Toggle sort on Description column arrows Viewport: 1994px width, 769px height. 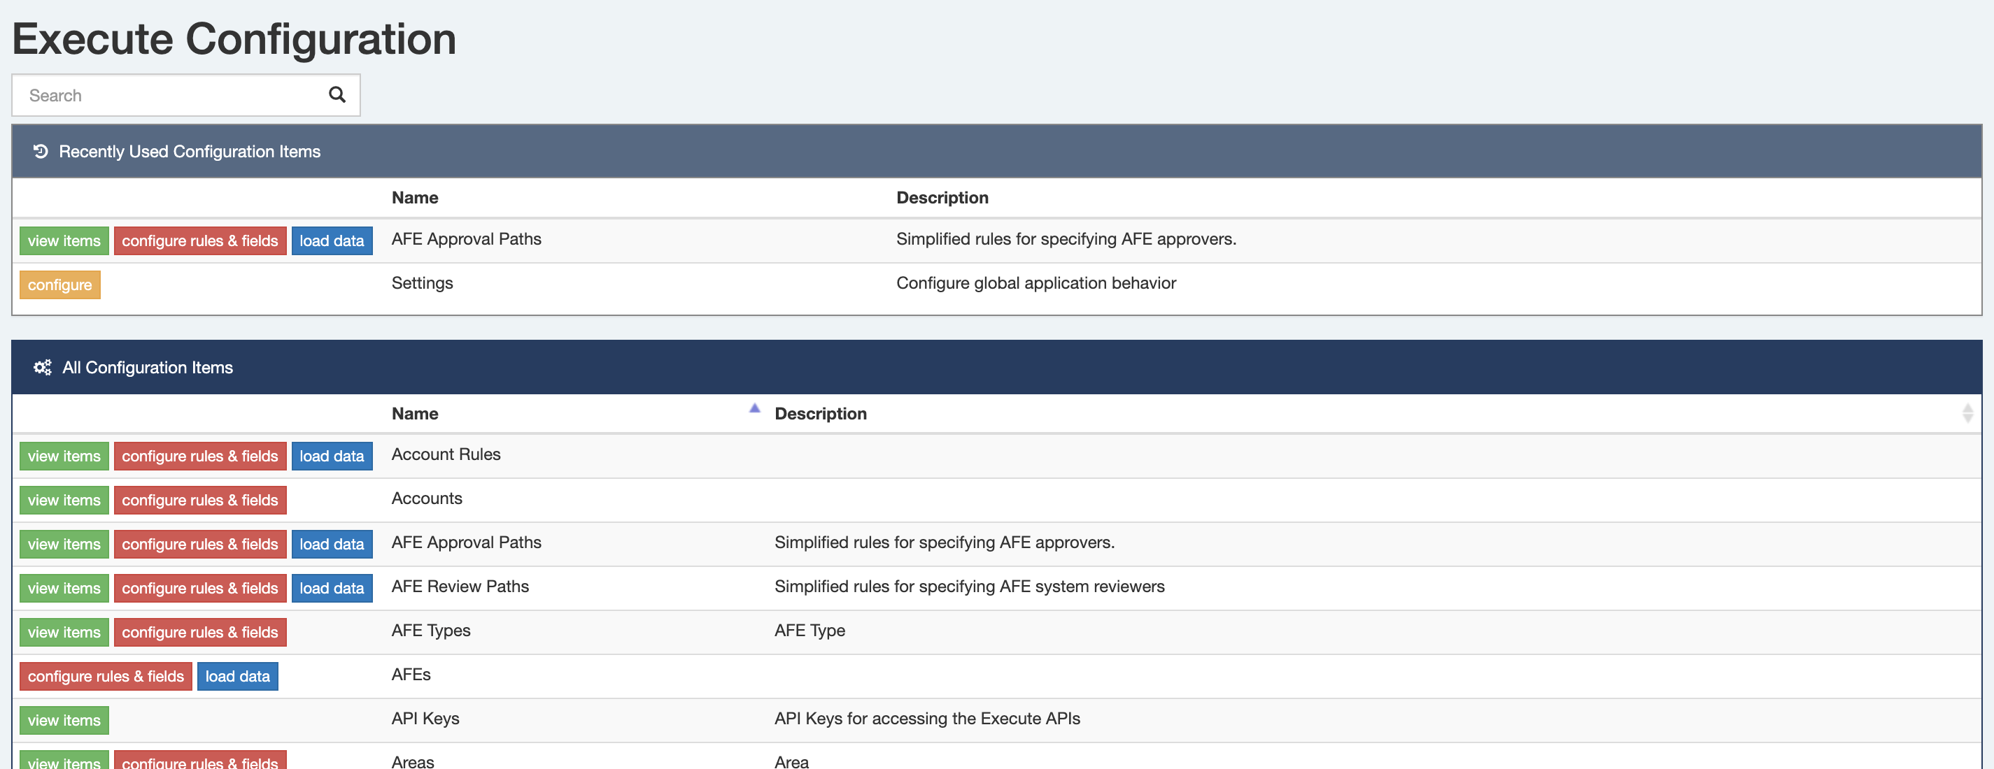tap(1967, 413)
